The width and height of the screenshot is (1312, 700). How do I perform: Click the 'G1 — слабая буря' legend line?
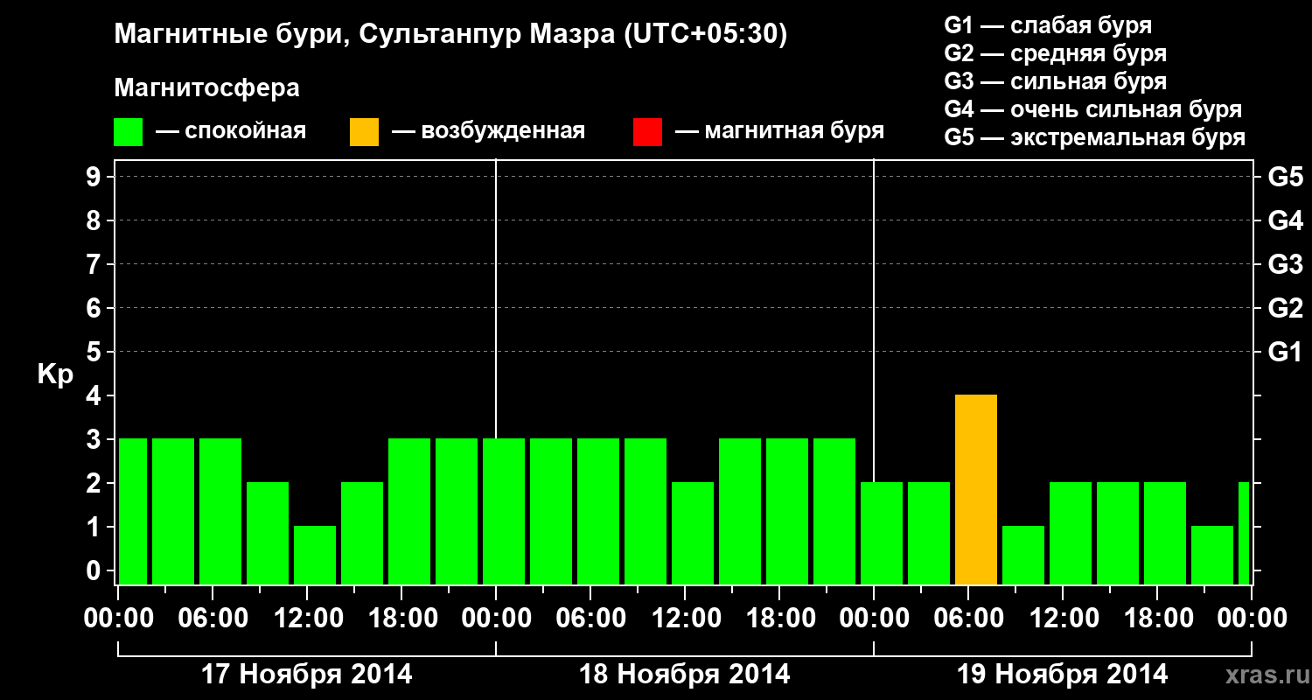click(1048, 25)
